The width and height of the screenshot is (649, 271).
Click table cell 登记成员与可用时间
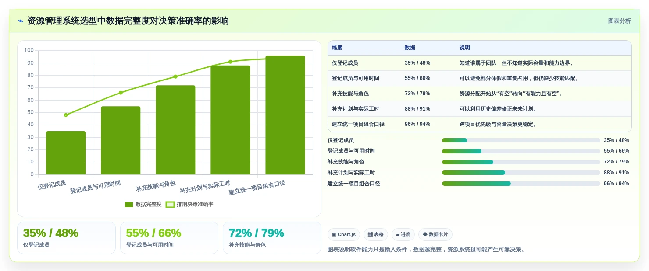coord(356,78)
